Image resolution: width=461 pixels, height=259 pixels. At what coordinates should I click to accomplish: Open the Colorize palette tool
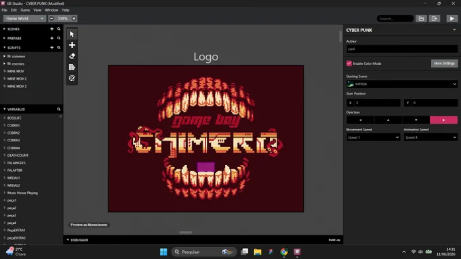coord(72,78)
